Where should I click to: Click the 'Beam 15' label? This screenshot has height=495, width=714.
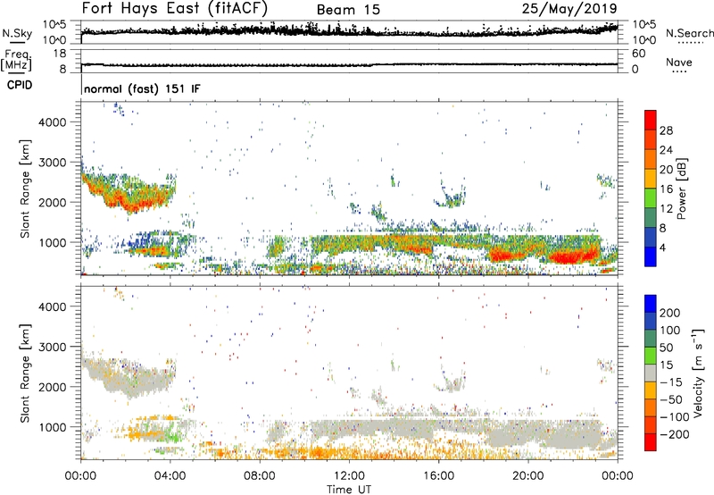tap(348, 10)
